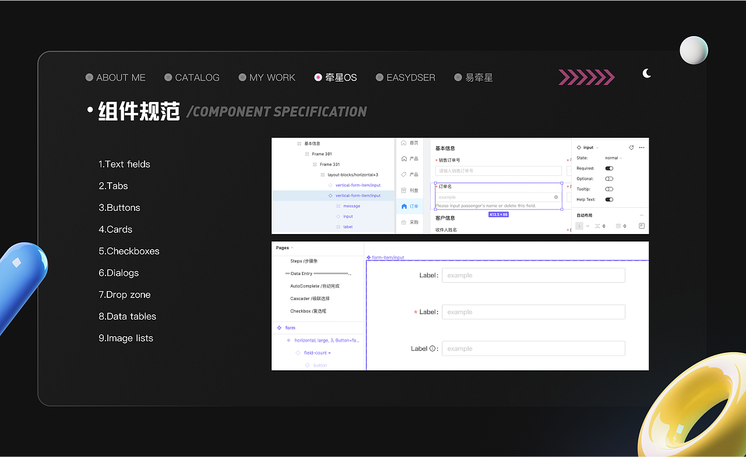
Task: Click the 5.Checkboxes list item
Action: pos(129,251)
